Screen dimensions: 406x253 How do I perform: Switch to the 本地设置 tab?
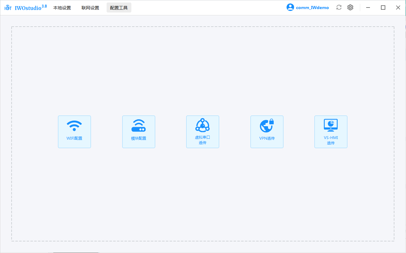pyautogui.click(x=62, y=8)
